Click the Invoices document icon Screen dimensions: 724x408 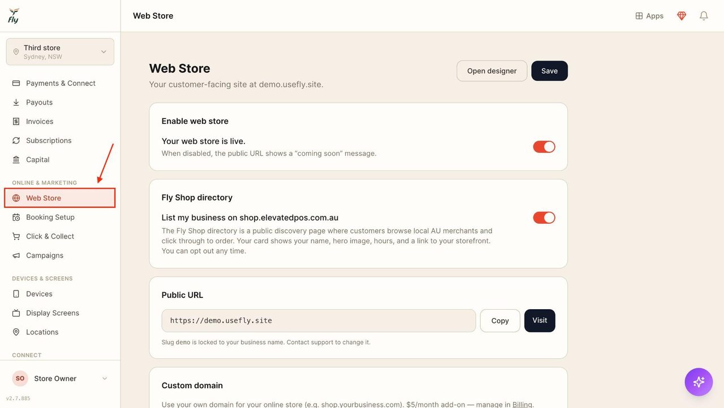16,121
